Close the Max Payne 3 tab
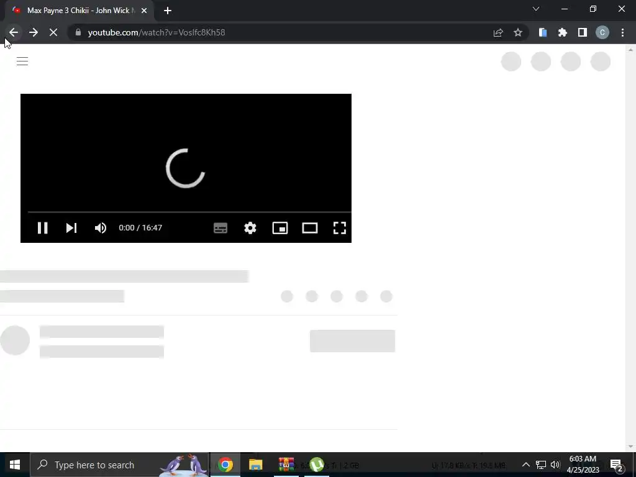636x477 pixels. pyautogui.click(x=144, y=11)
